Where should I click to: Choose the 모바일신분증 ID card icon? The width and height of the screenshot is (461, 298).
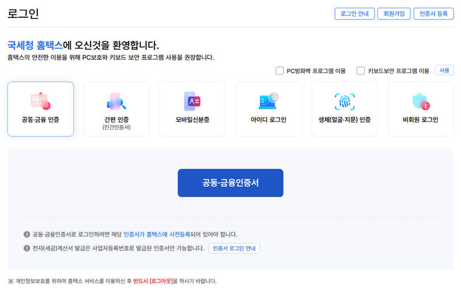pos(192,101)
